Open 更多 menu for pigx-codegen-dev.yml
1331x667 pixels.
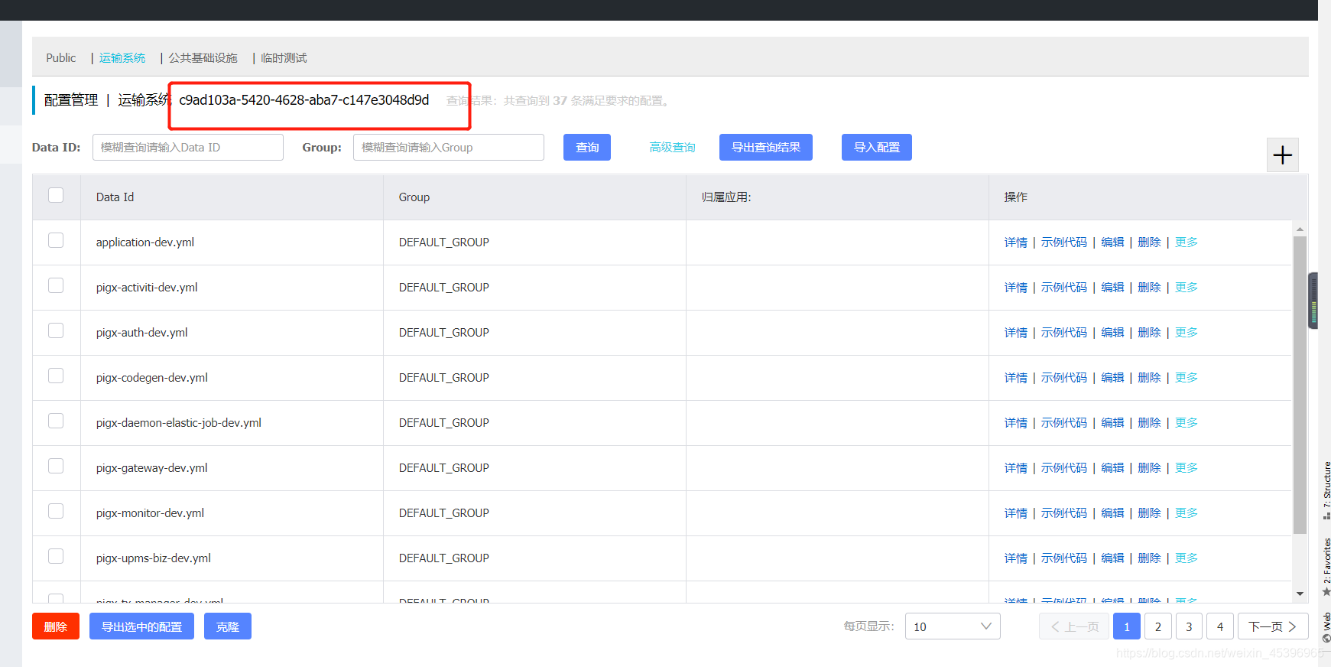click(x=1187, y=378)
